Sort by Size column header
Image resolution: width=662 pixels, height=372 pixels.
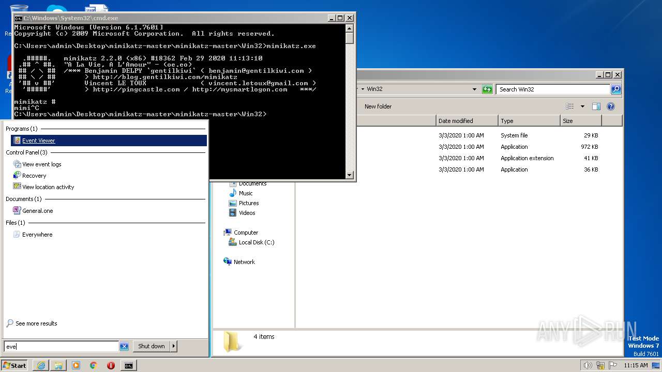coord(581,121)
